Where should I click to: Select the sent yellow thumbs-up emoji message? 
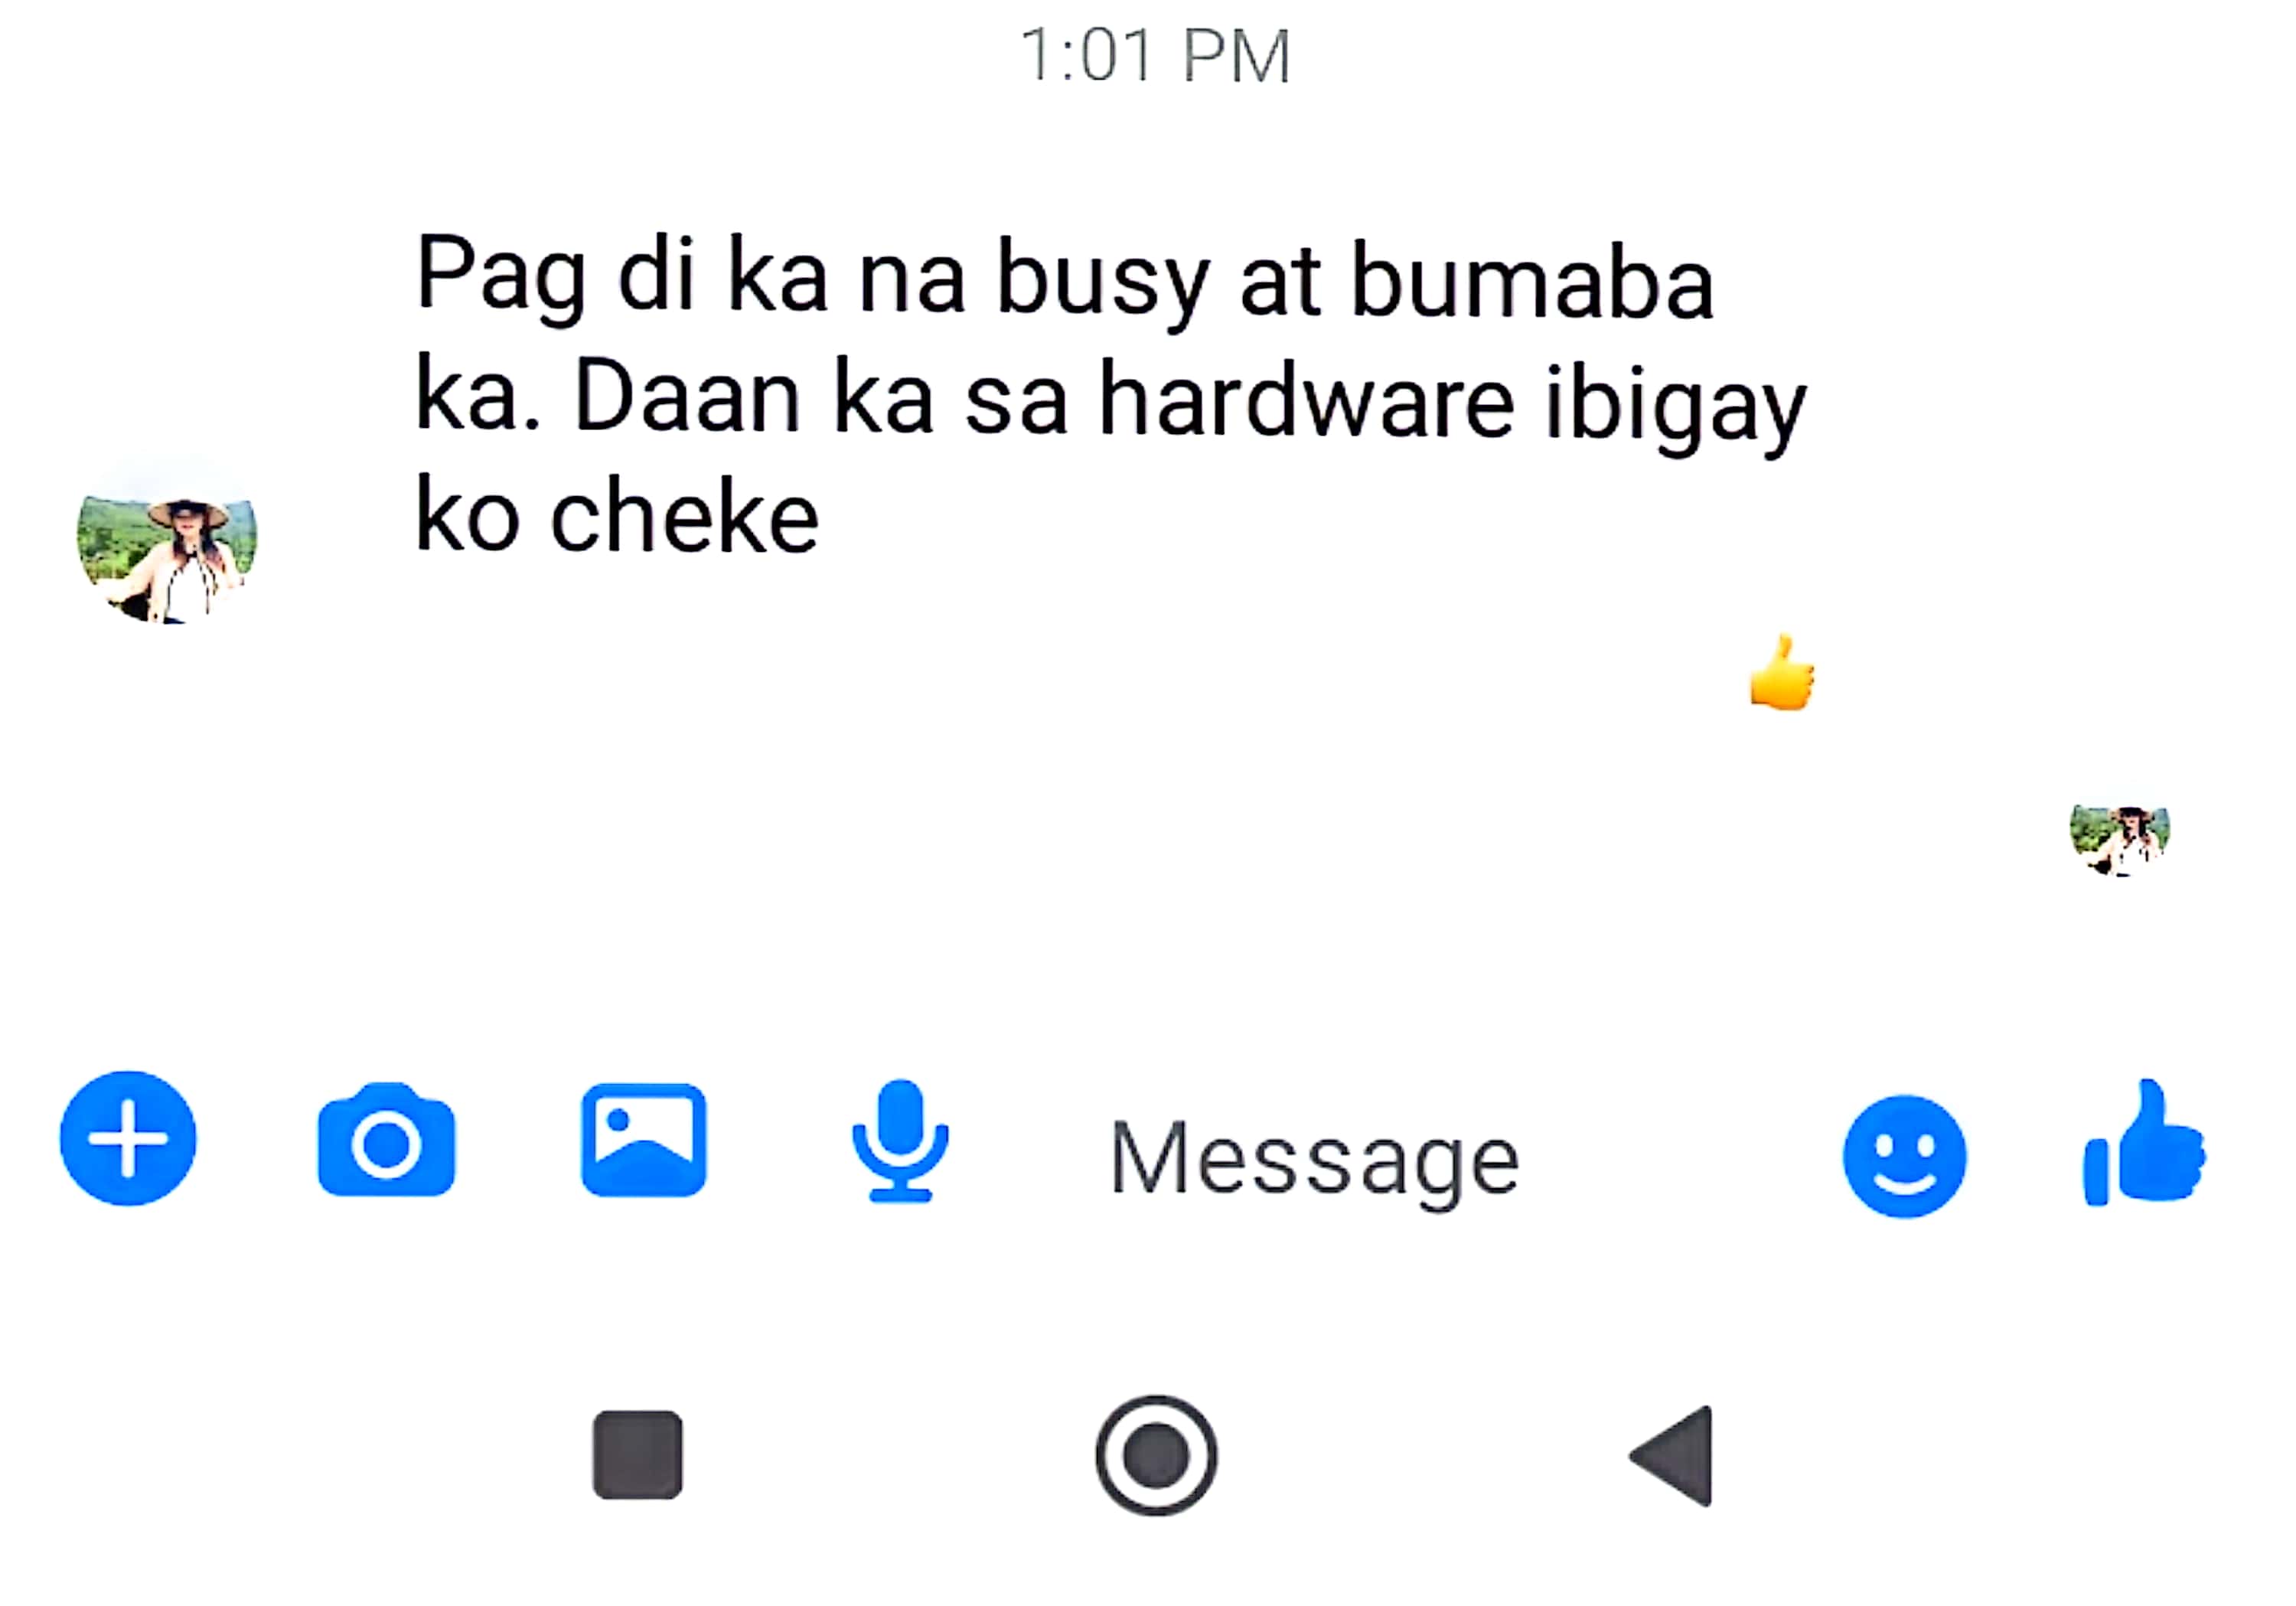(x=1782, y=674)
